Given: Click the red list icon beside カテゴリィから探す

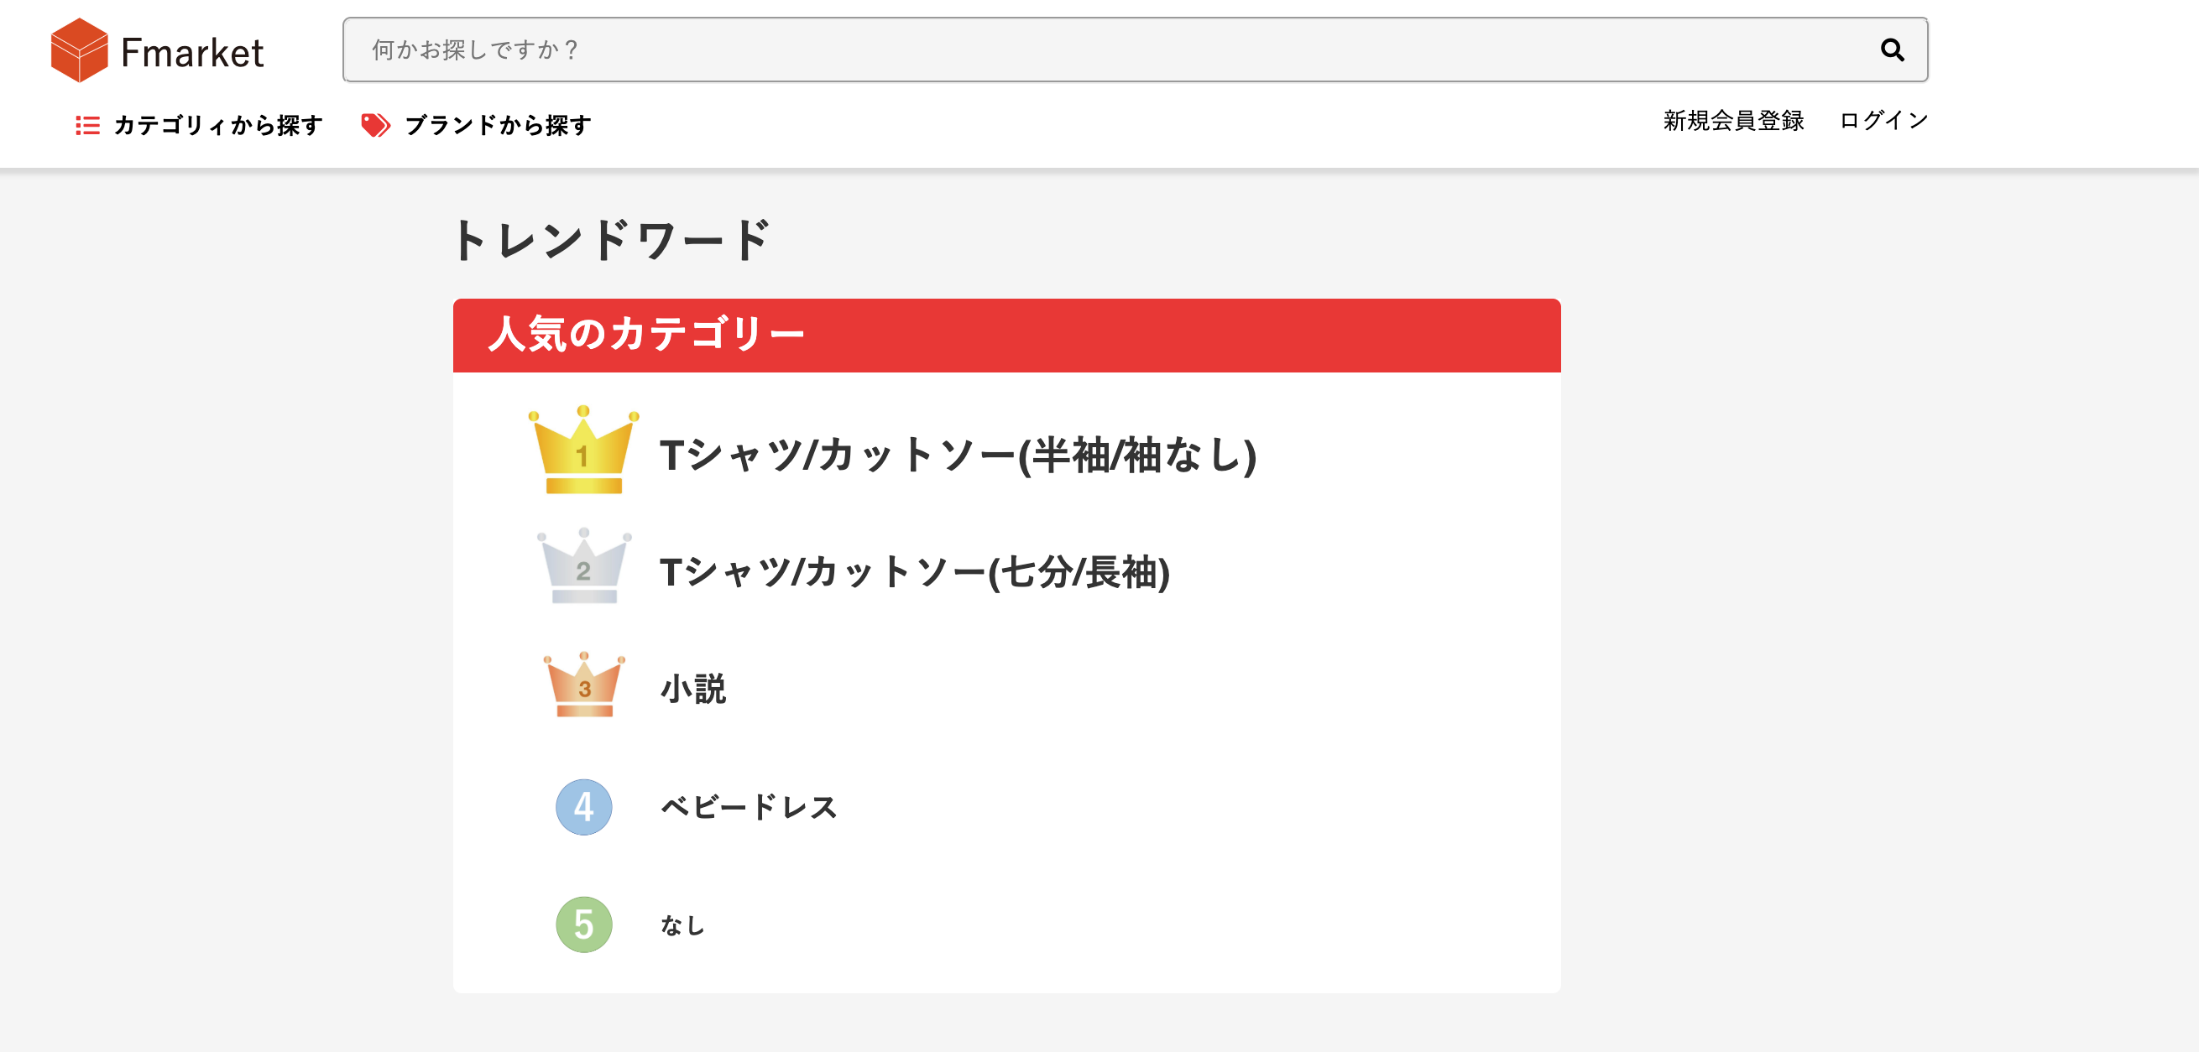Looking at the screenshot, I should [88, 126].
